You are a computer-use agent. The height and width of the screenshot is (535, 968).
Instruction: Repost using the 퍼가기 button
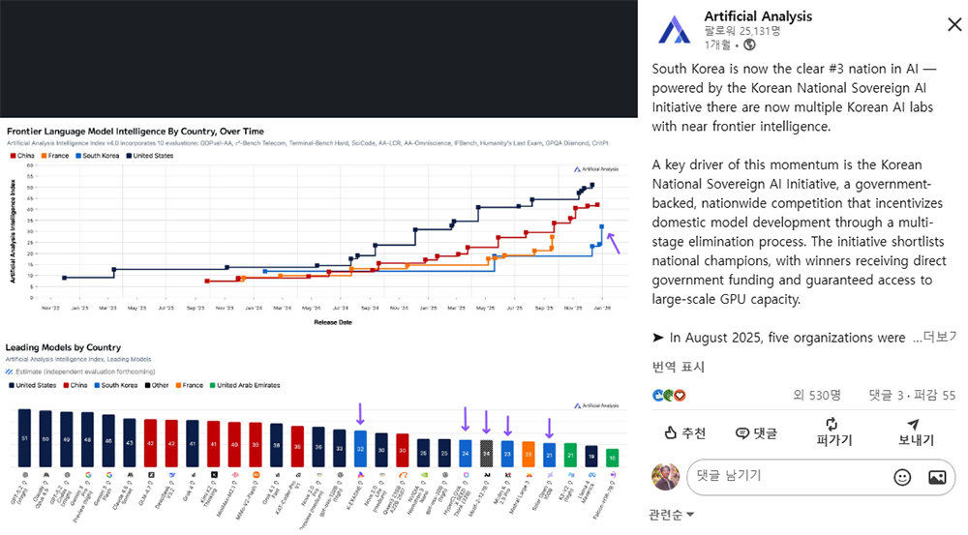[833, 431]
